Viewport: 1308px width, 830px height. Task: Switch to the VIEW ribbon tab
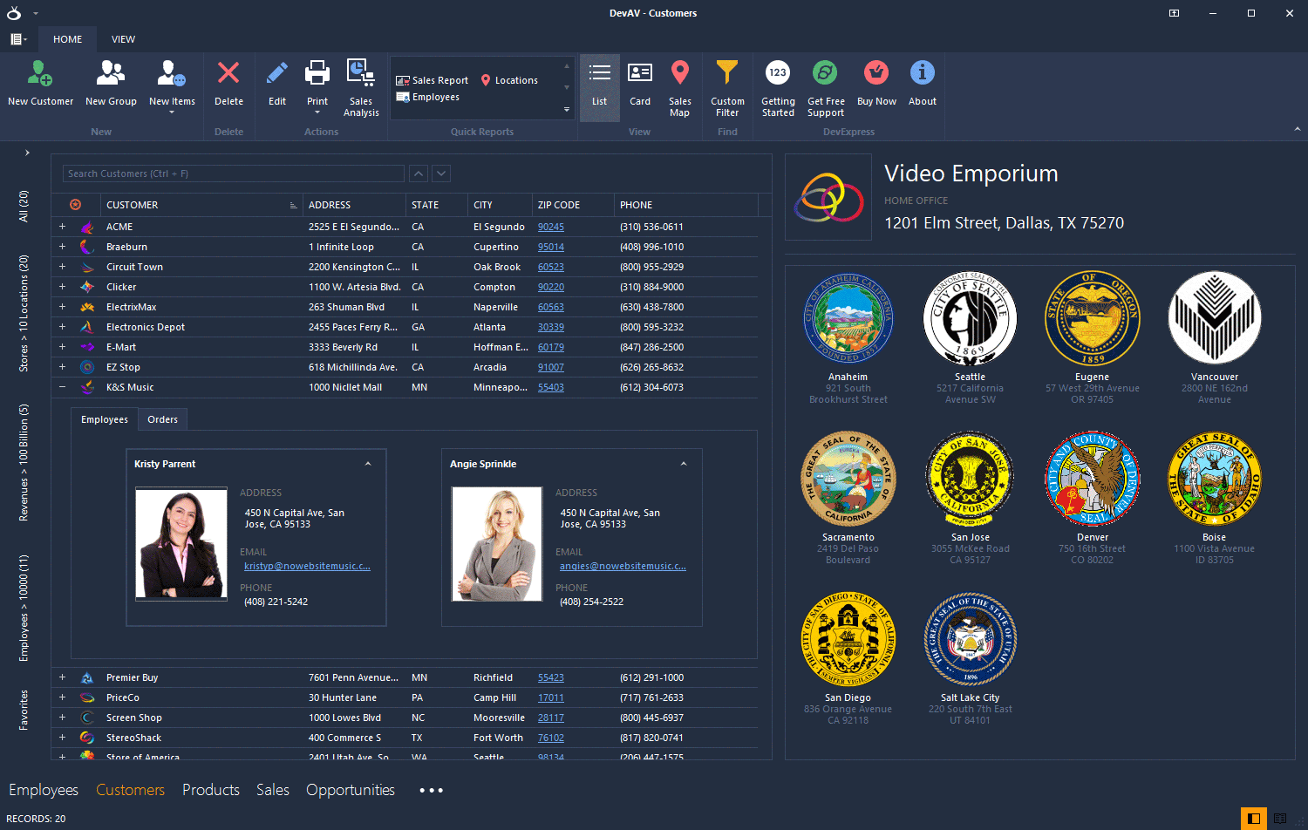coord(123,39)
